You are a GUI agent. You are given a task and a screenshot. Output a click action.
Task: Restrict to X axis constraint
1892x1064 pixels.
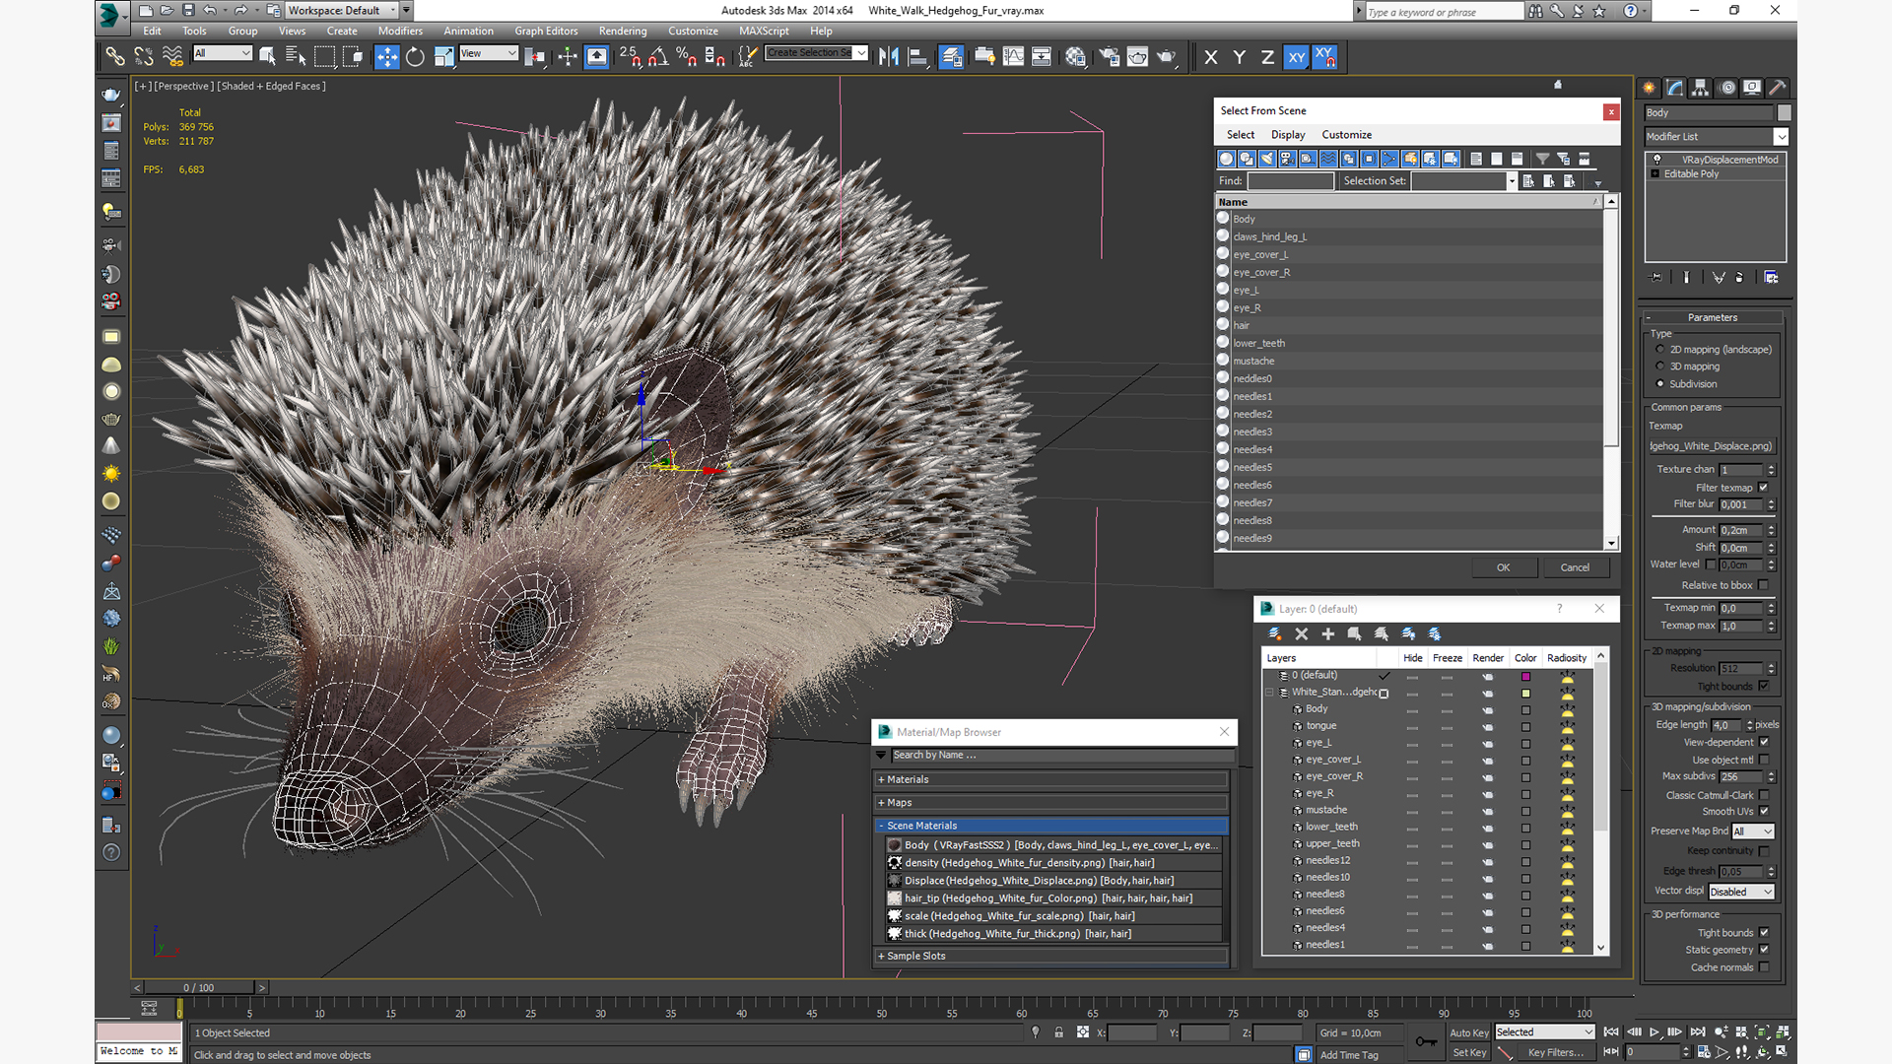[x=1211, y=57]
